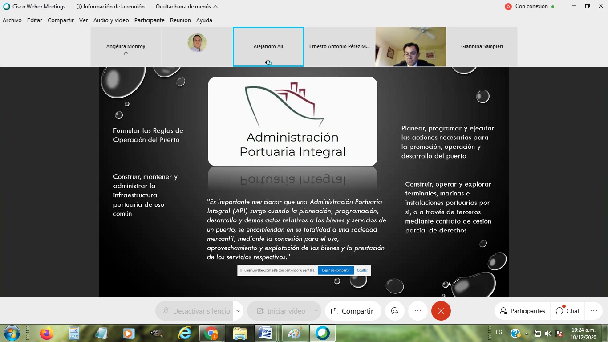Screen dimensions: 608x342
Task: Open the Editar menu
Action: click(34, 20)
